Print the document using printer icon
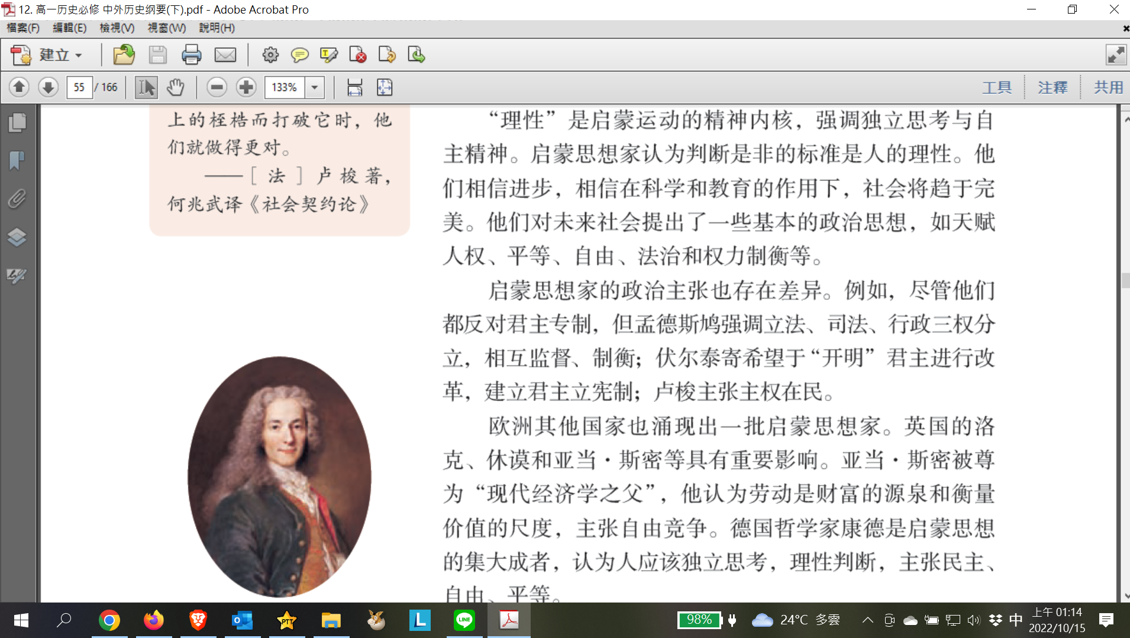 tap(191, 55)
